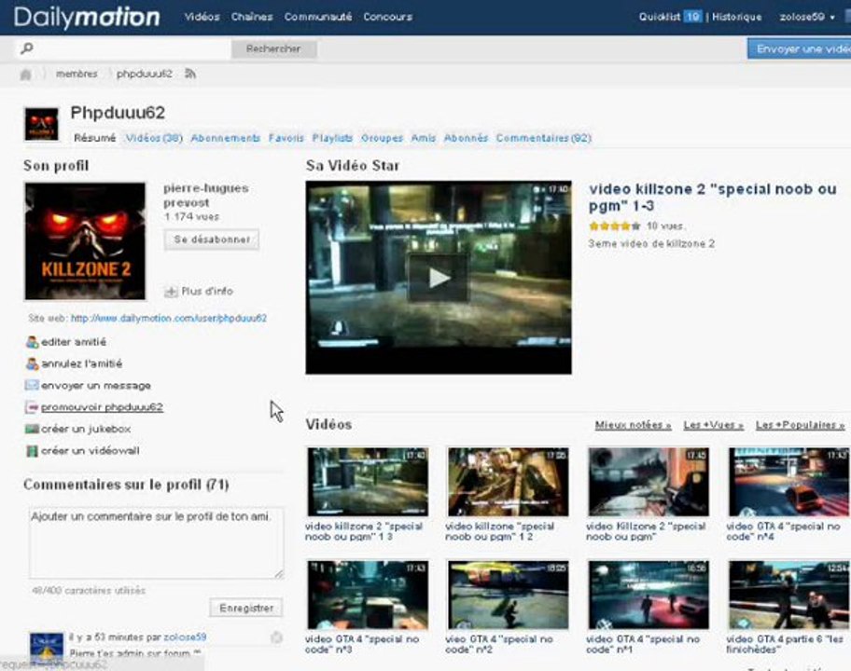
Task: Open the Vidéos top menu
Action: tap(202, 17)
